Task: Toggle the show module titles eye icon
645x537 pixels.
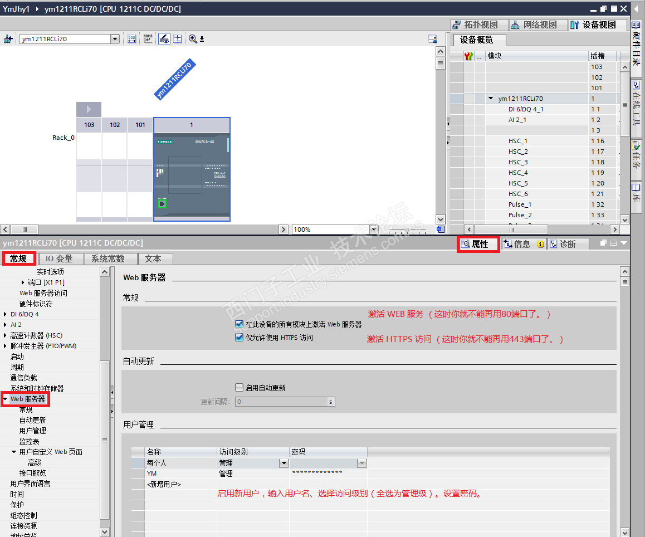Action: [x=164, y=39]
